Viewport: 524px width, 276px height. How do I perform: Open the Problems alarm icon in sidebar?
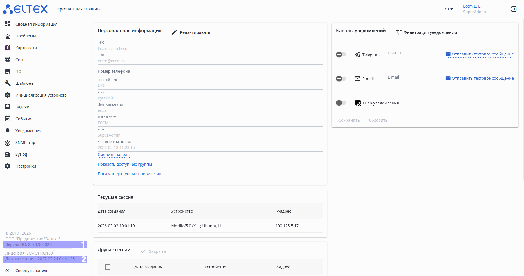[8, 36]
